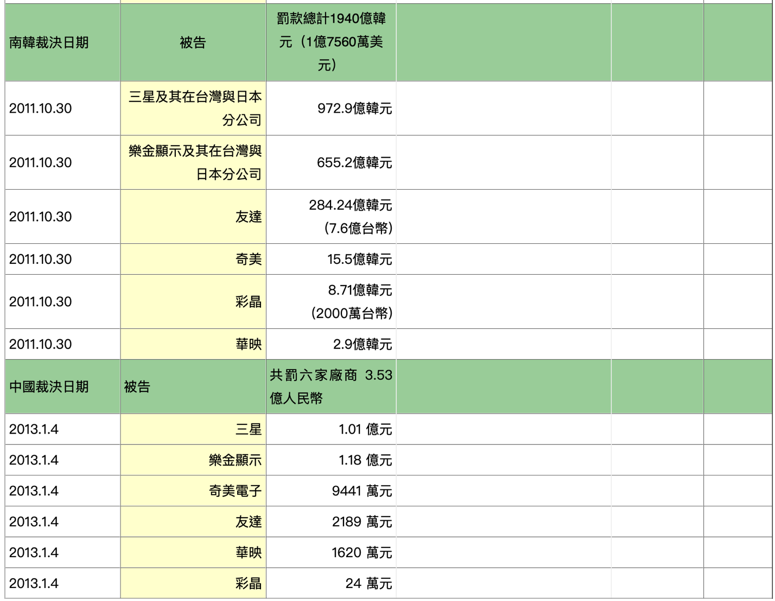The image size is (775, 601).
Task: Select the 彩晶 cell in the 2013.1.4 row
Action: (x=193, y=584)
